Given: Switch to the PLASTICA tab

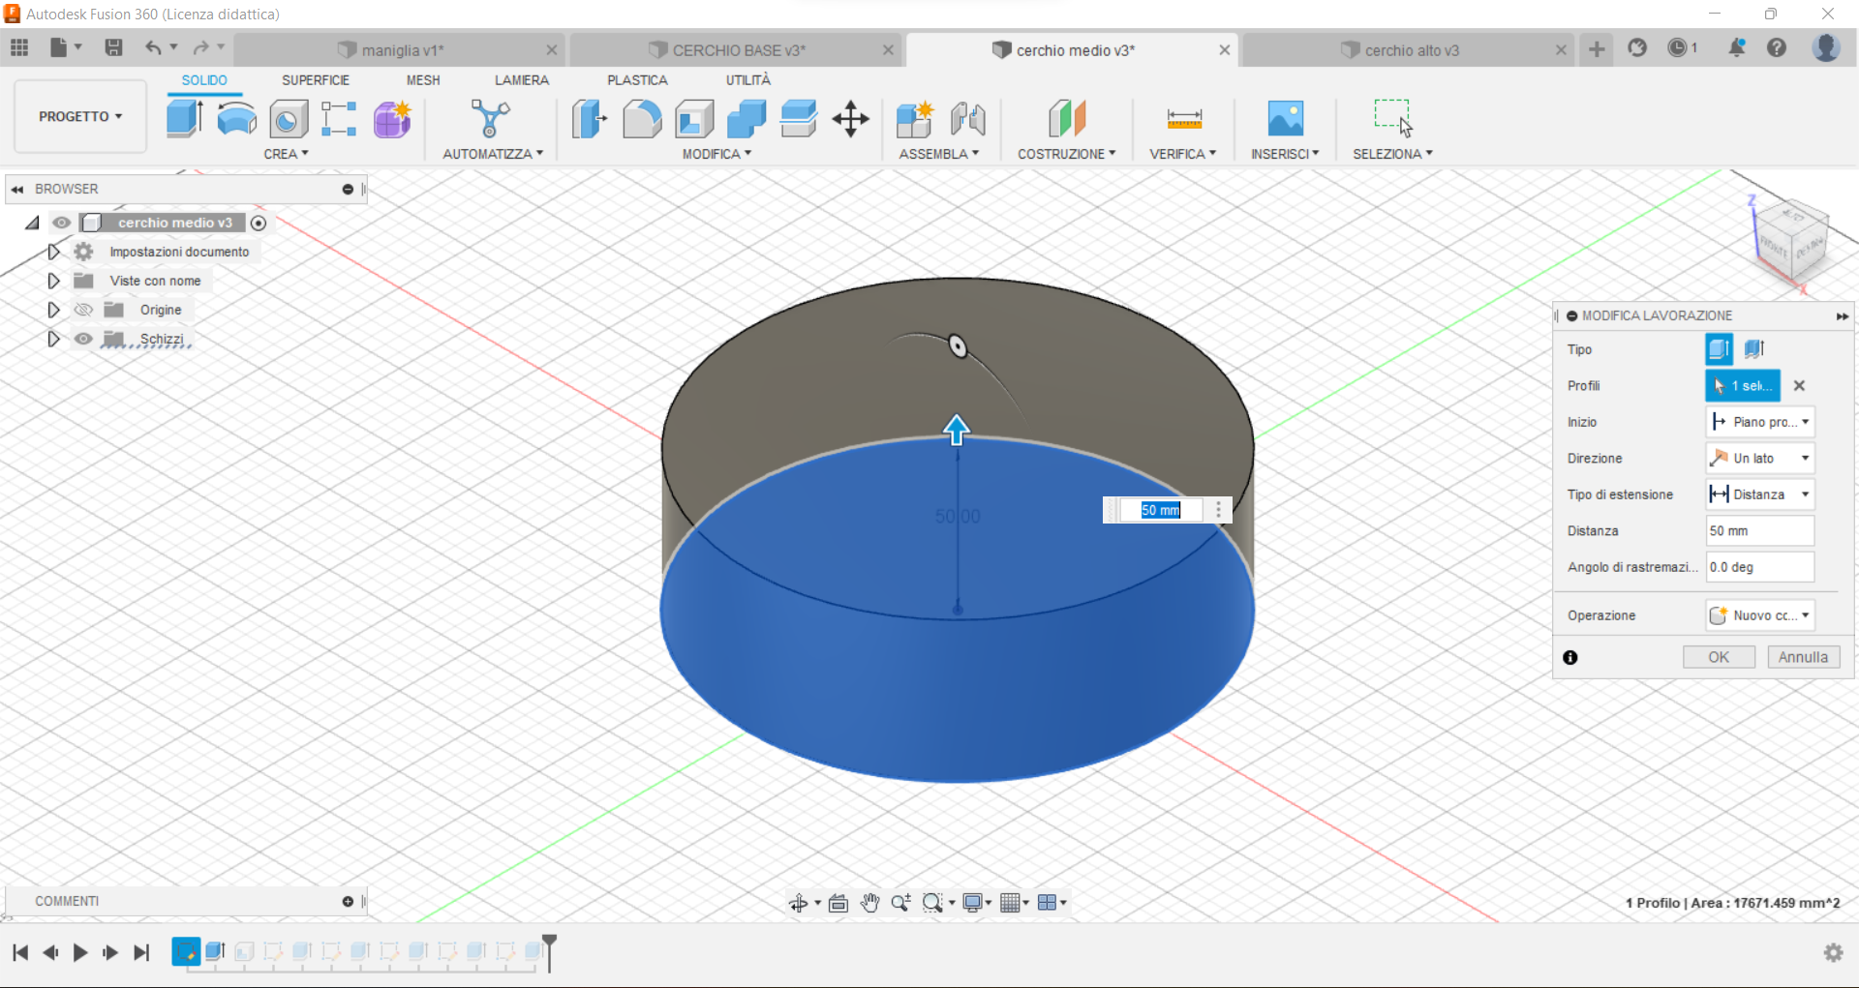Looking at the screenshot, I should (637, 80).
